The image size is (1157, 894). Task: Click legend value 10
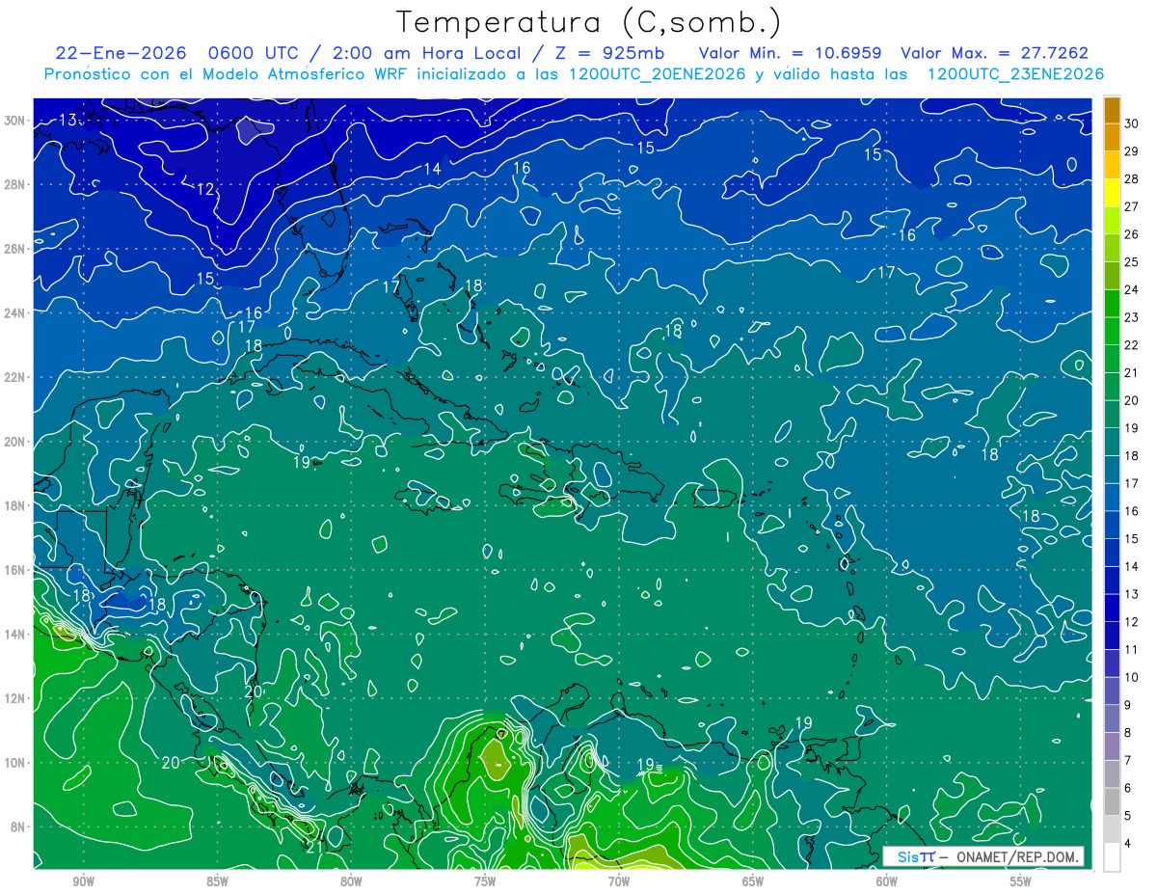[1132, 678]
